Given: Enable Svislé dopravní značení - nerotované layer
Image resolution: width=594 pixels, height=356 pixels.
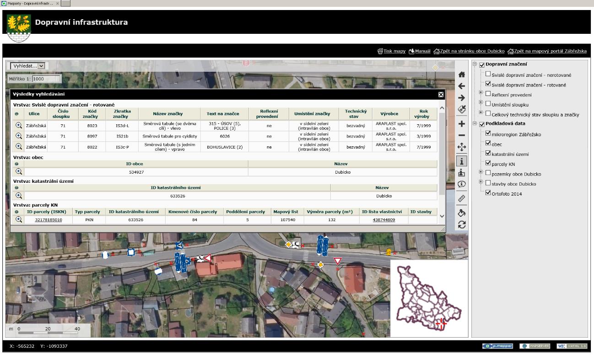Looking at the screenshot, I should tap(488, 74).
